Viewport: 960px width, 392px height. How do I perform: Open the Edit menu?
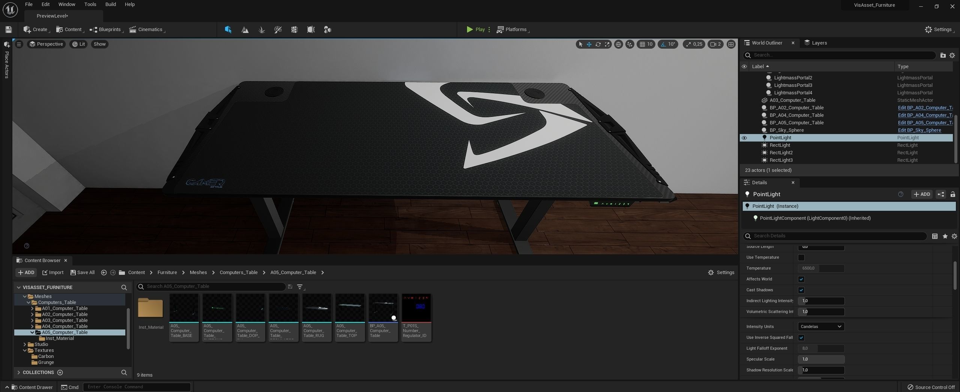(45, 4)
